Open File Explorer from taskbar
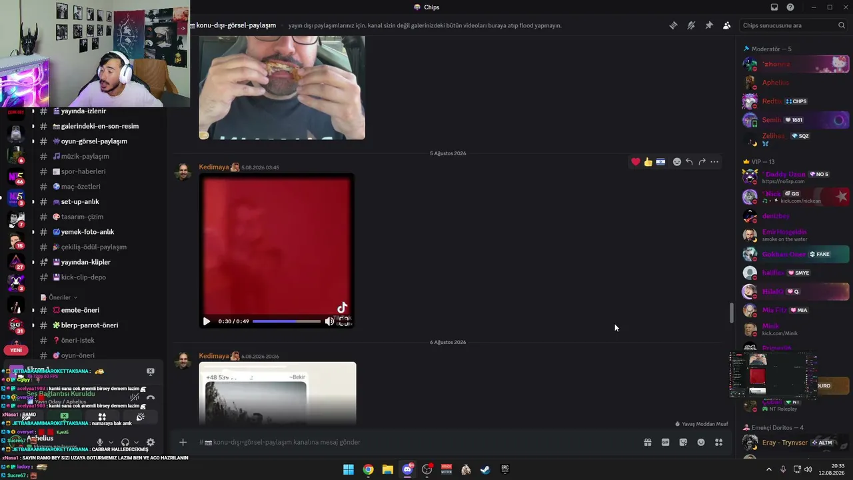This screenshot has width=853, height=480. (388, 469)
